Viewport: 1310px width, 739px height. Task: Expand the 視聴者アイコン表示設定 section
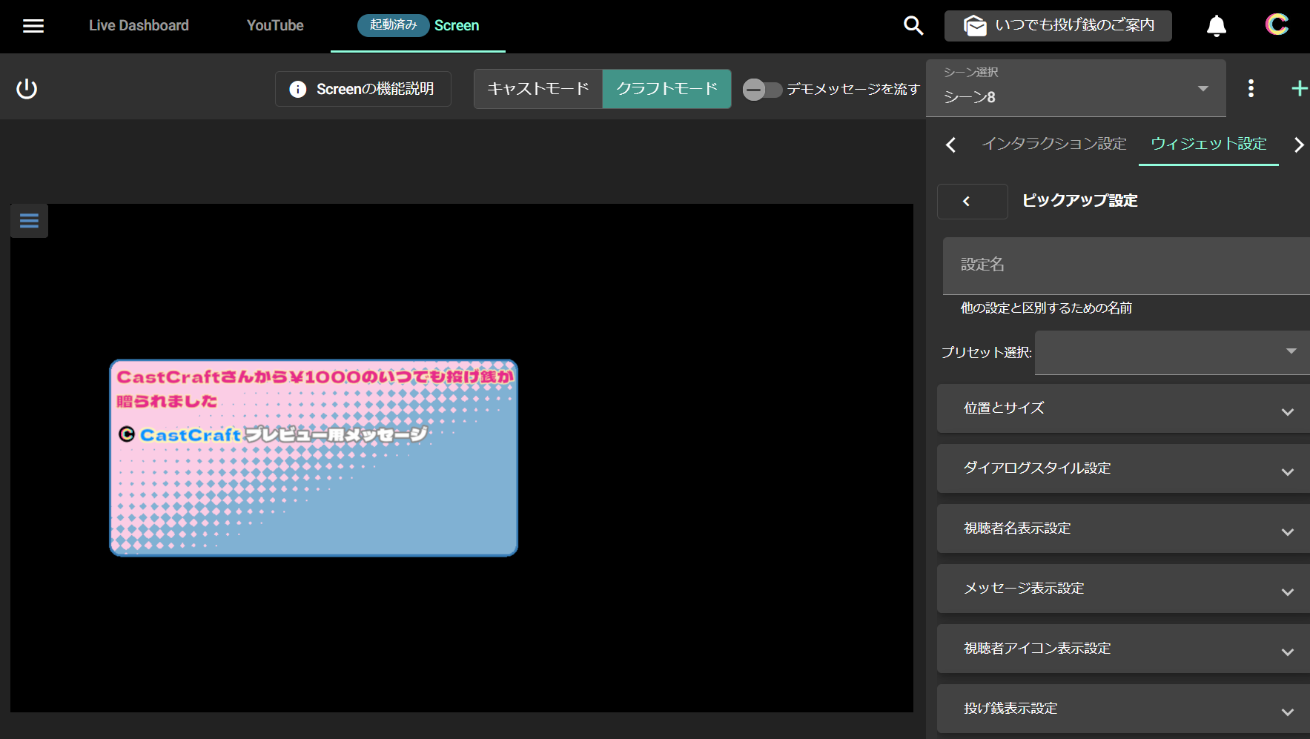pos(1123,649)
